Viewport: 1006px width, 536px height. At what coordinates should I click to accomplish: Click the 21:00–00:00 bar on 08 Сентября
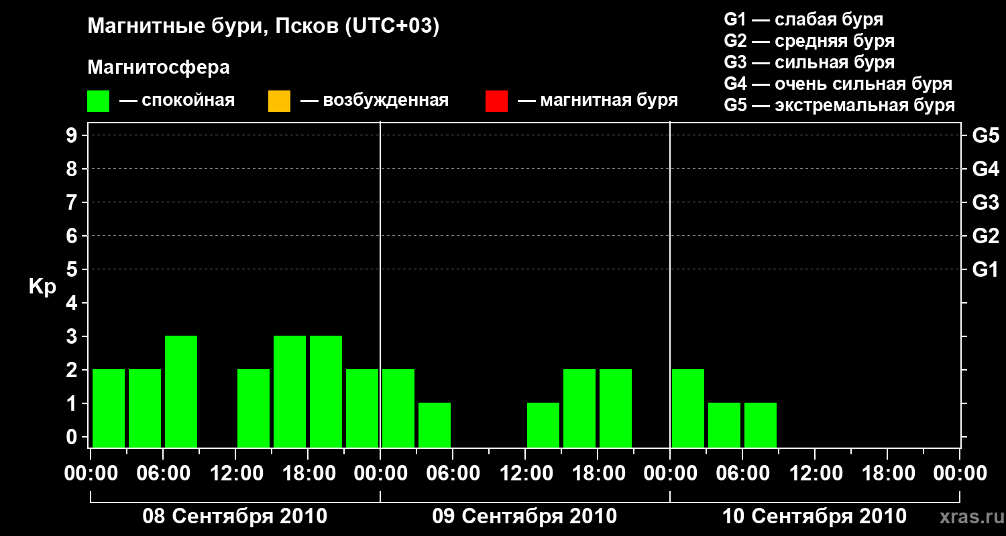pos(362,408)
